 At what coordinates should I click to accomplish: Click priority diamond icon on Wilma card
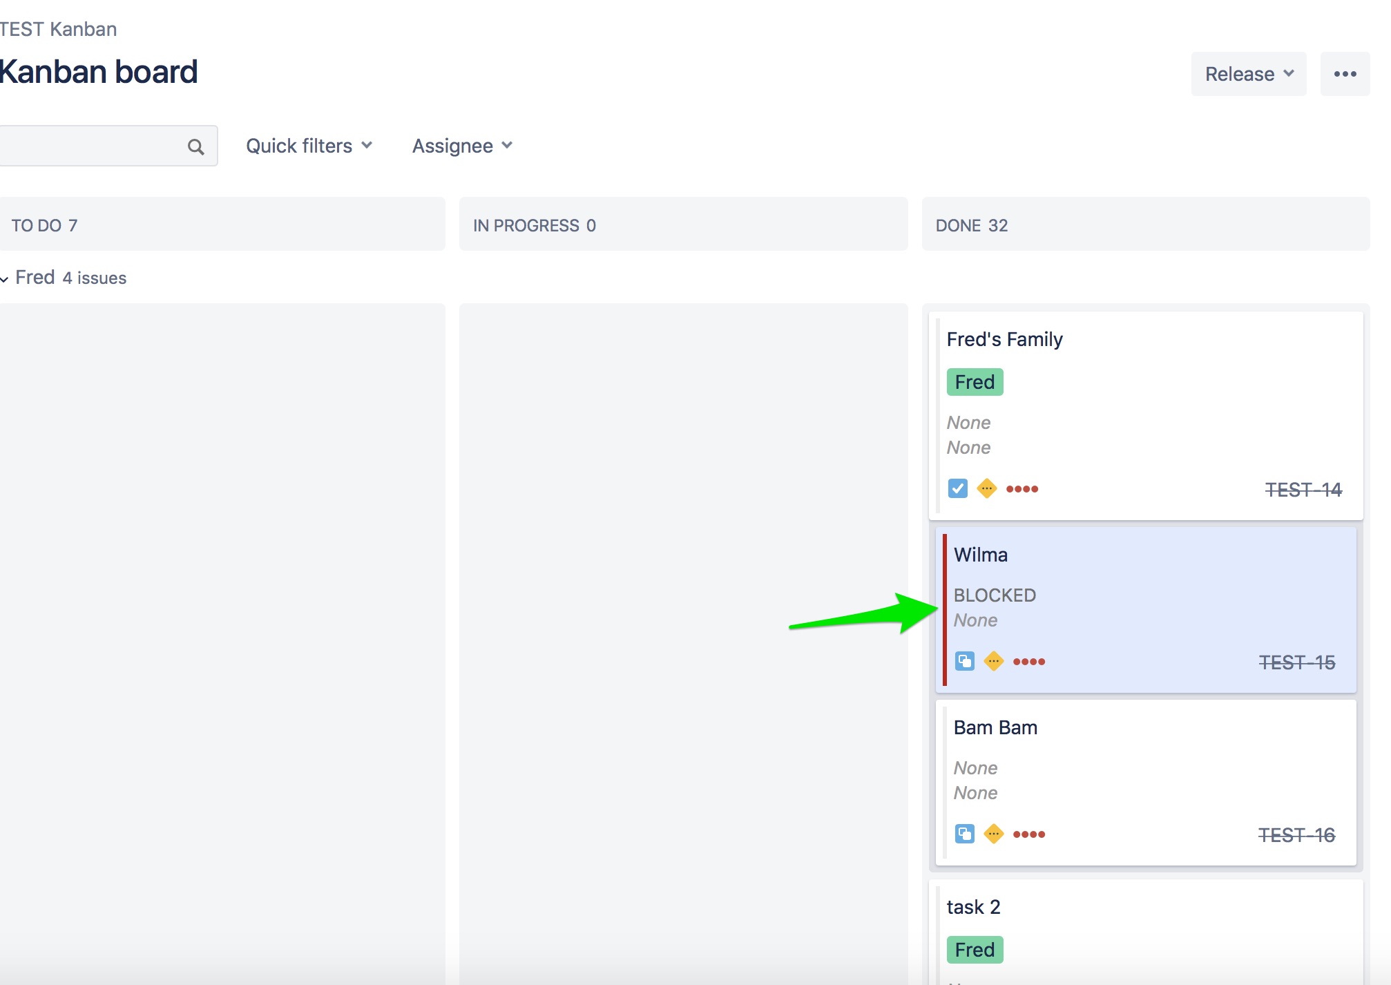point(993,662)
